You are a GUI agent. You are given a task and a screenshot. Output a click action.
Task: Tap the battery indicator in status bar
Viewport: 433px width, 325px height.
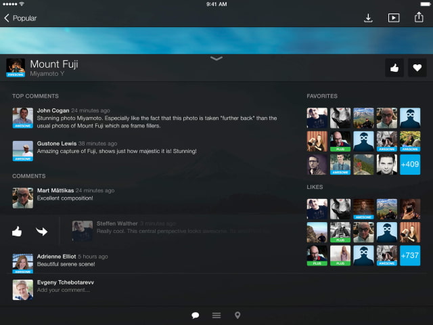425,4
